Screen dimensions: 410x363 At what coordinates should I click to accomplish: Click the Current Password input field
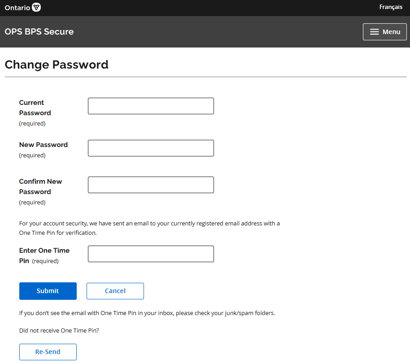click(151, 106)
